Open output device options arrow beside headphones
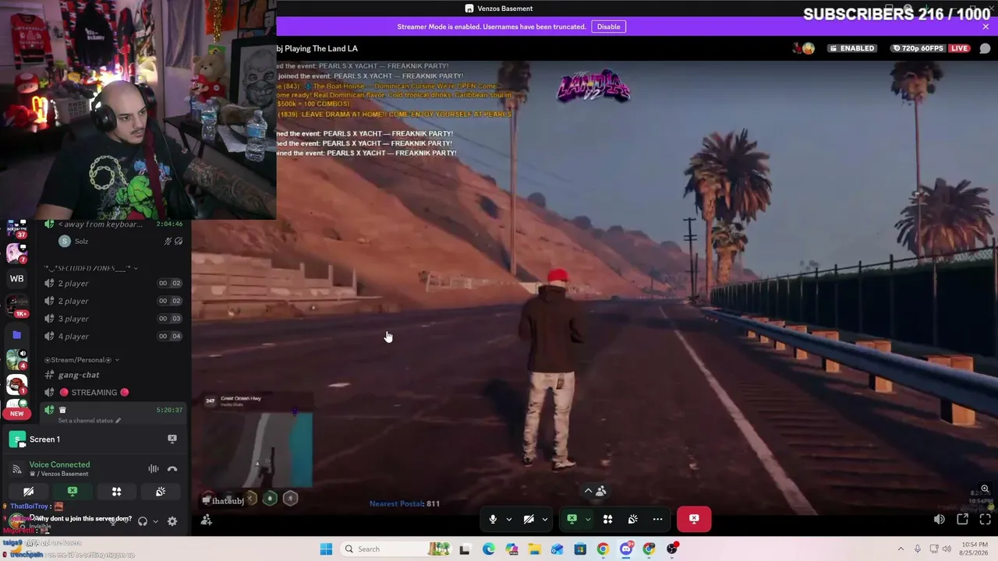 (x=155, y=521)
